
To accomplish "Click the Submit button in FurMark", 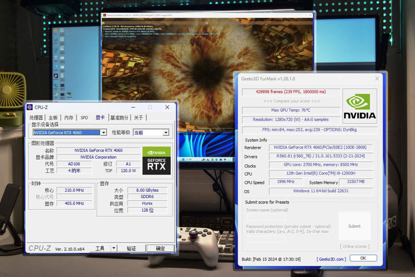I will [x=354, y=226].
